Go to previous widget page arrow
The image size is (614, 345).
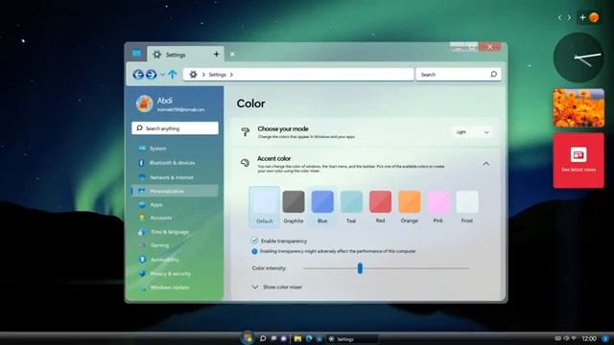pos(560,17)
